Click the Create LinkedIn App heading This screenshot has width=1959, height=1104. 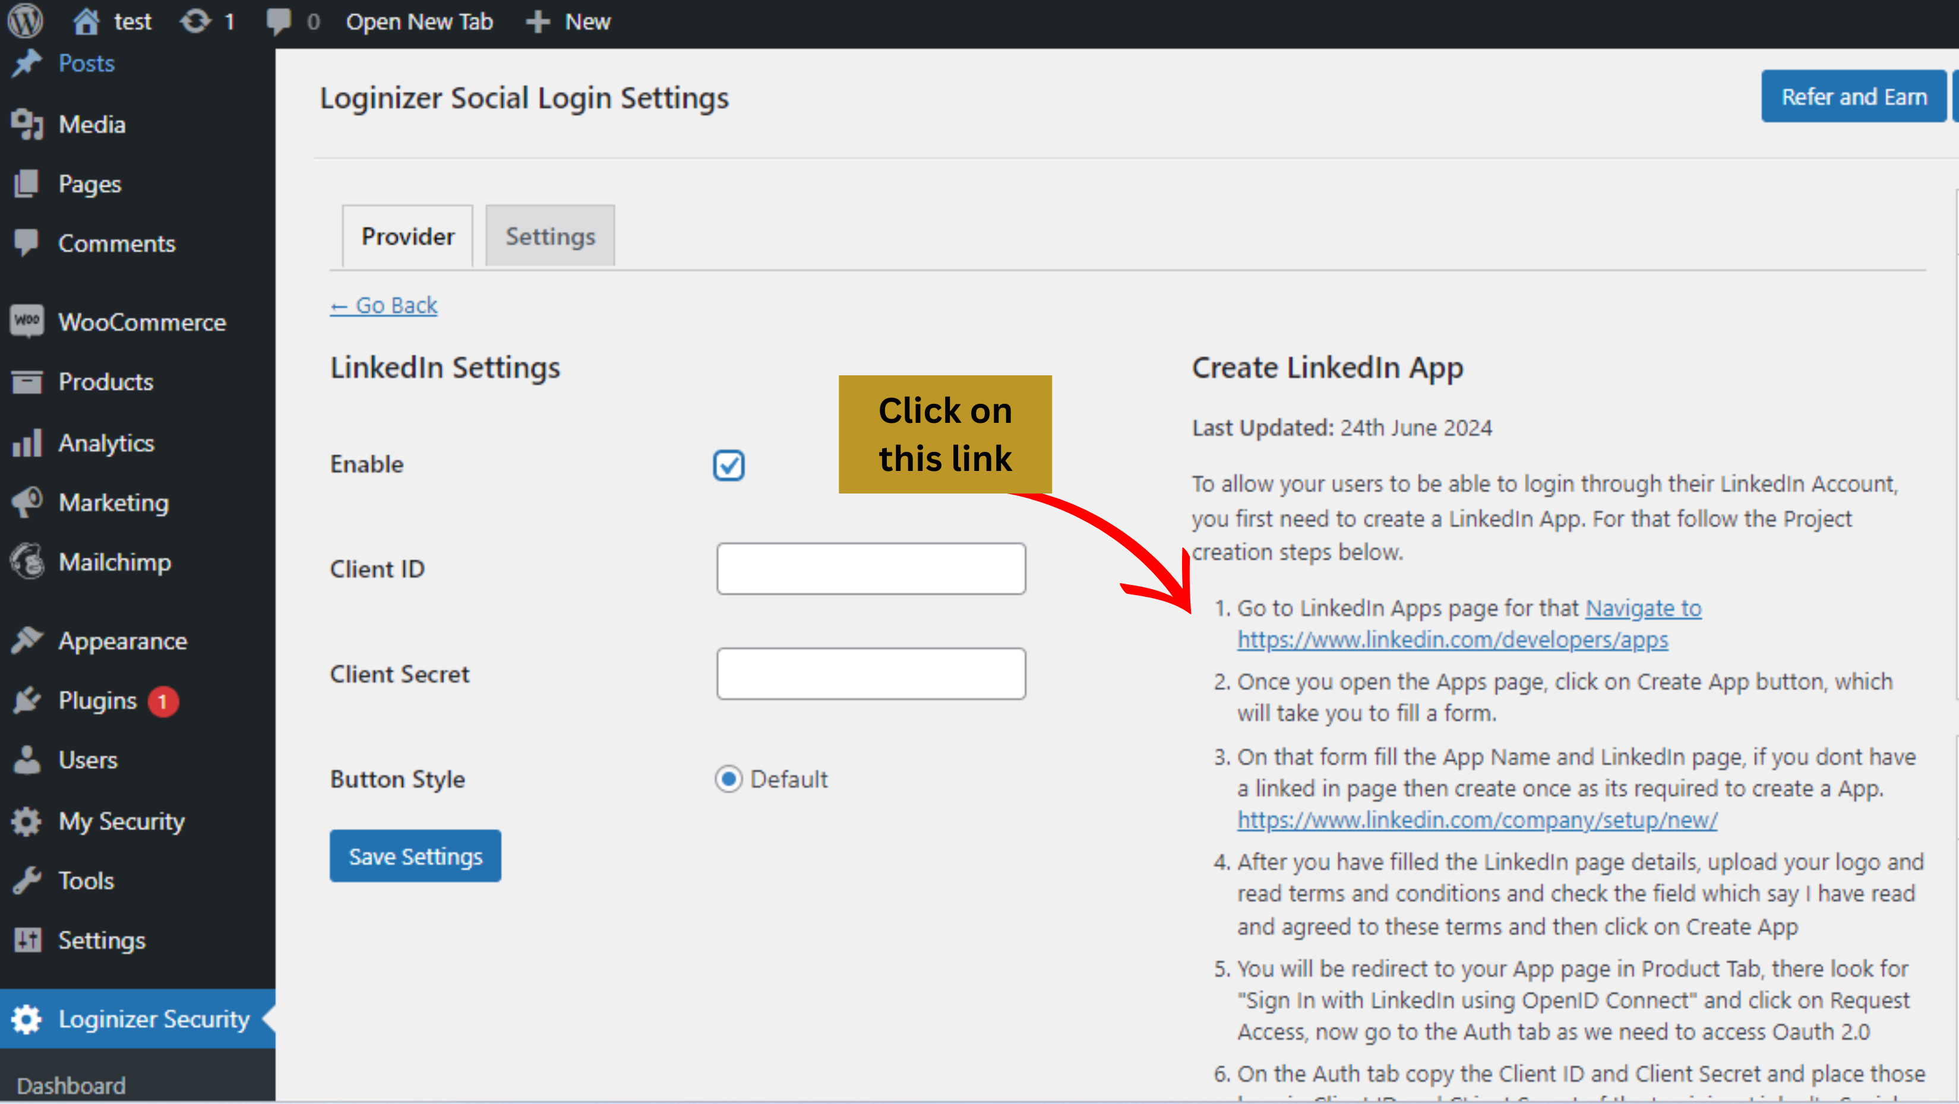[x=1327, y=367]
